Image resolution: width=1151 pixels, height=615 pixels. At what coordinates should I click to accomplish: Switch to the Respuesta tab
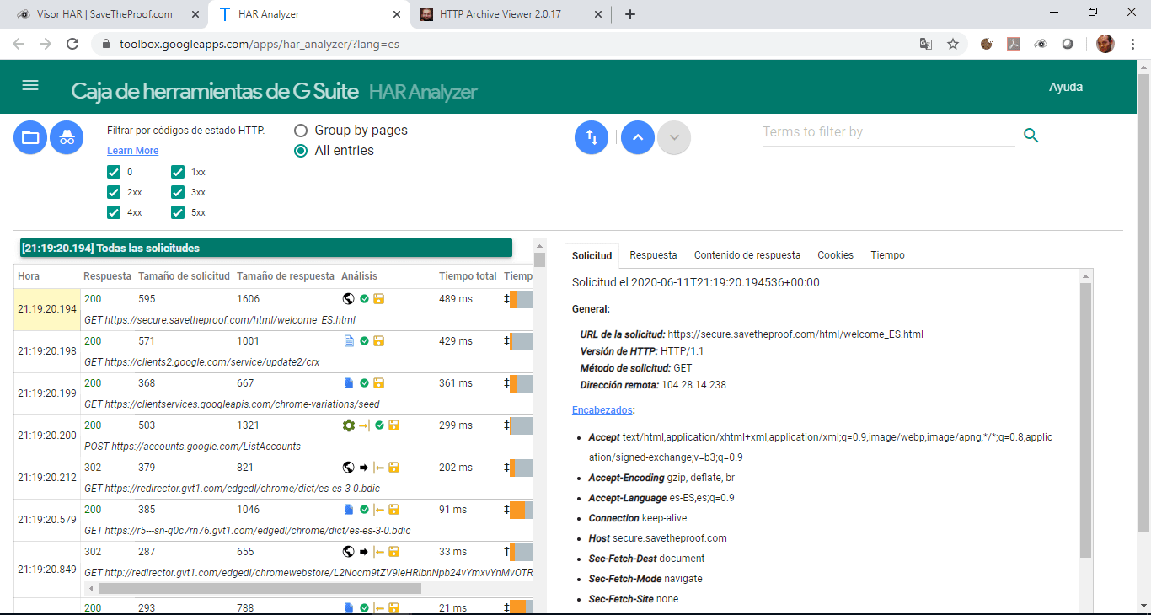(653, 255)
